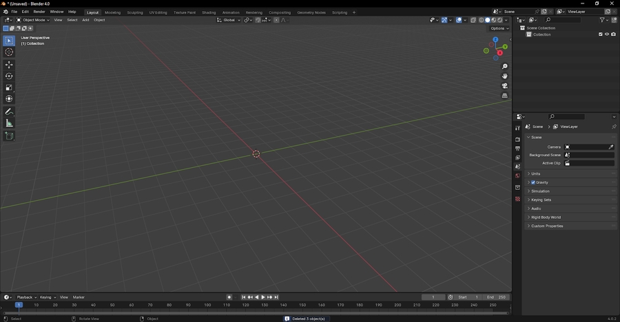Image resolution: width=620 pixels, height=322 pixels.
Task: Hide Collection in viewport with eye icon
Action: click(607, 34)
